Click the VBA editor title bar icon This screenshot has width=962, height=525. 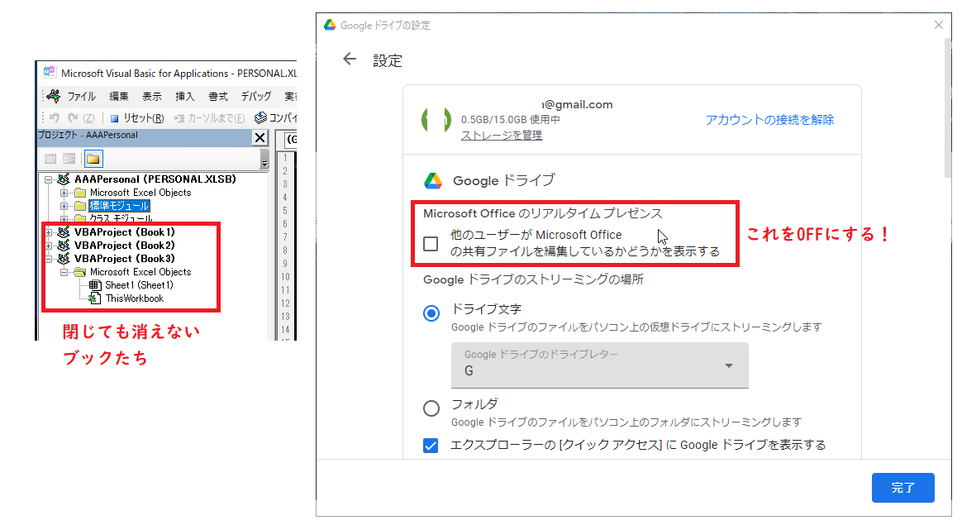pyautogui.click(x=49, y=73)
